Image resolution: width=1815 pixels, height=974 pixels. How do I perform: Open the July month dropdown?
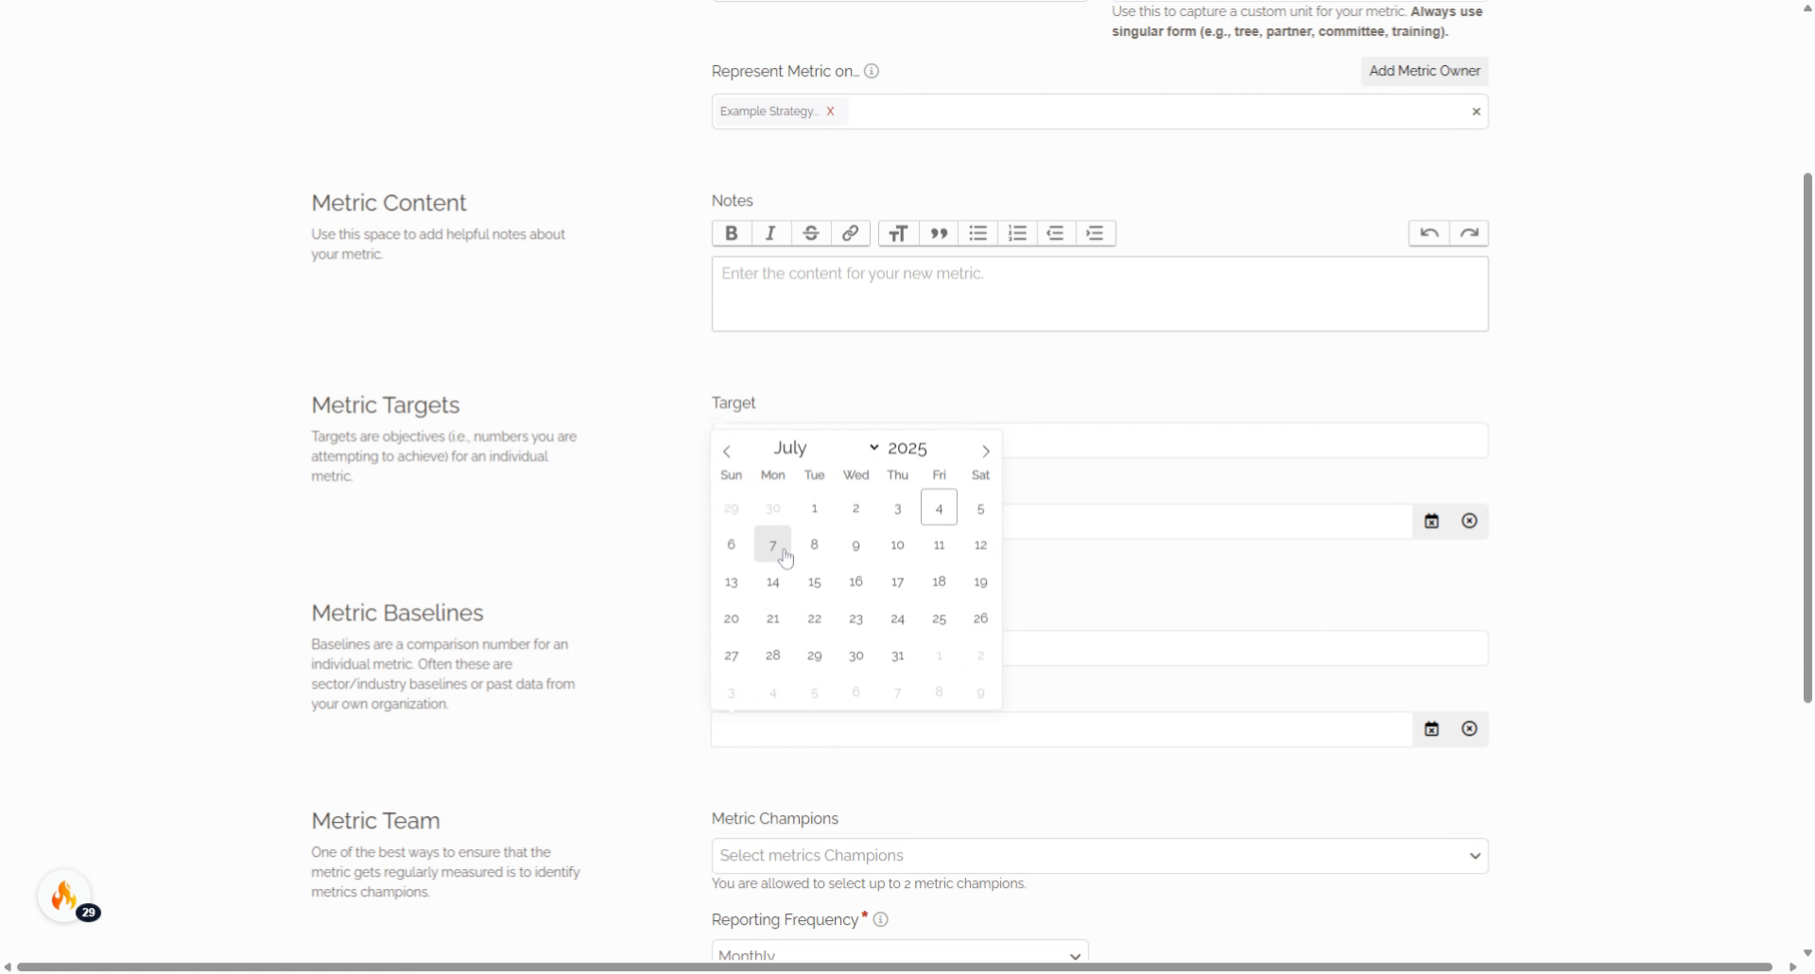coord(825,448)
